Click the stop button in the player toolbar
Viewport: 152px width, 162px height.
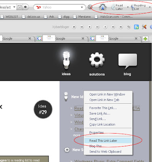tap(89, 27)
